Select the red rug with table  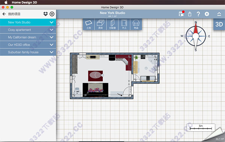point(95,76)
